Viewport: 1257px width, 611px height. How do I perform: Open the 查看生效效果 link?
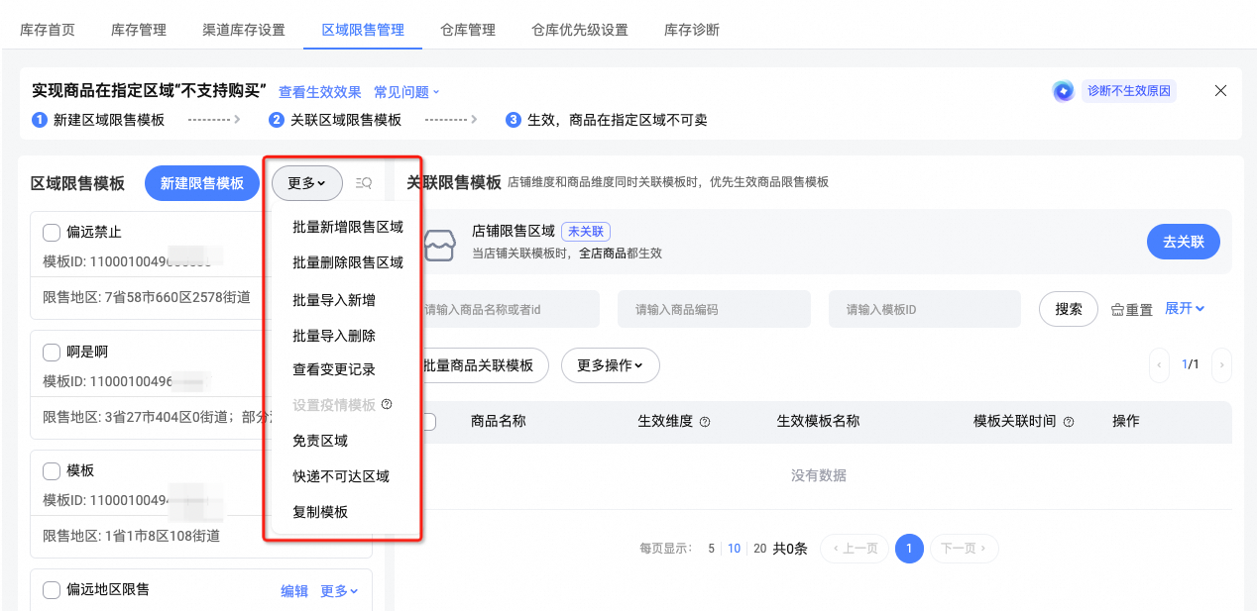[319, 92]
